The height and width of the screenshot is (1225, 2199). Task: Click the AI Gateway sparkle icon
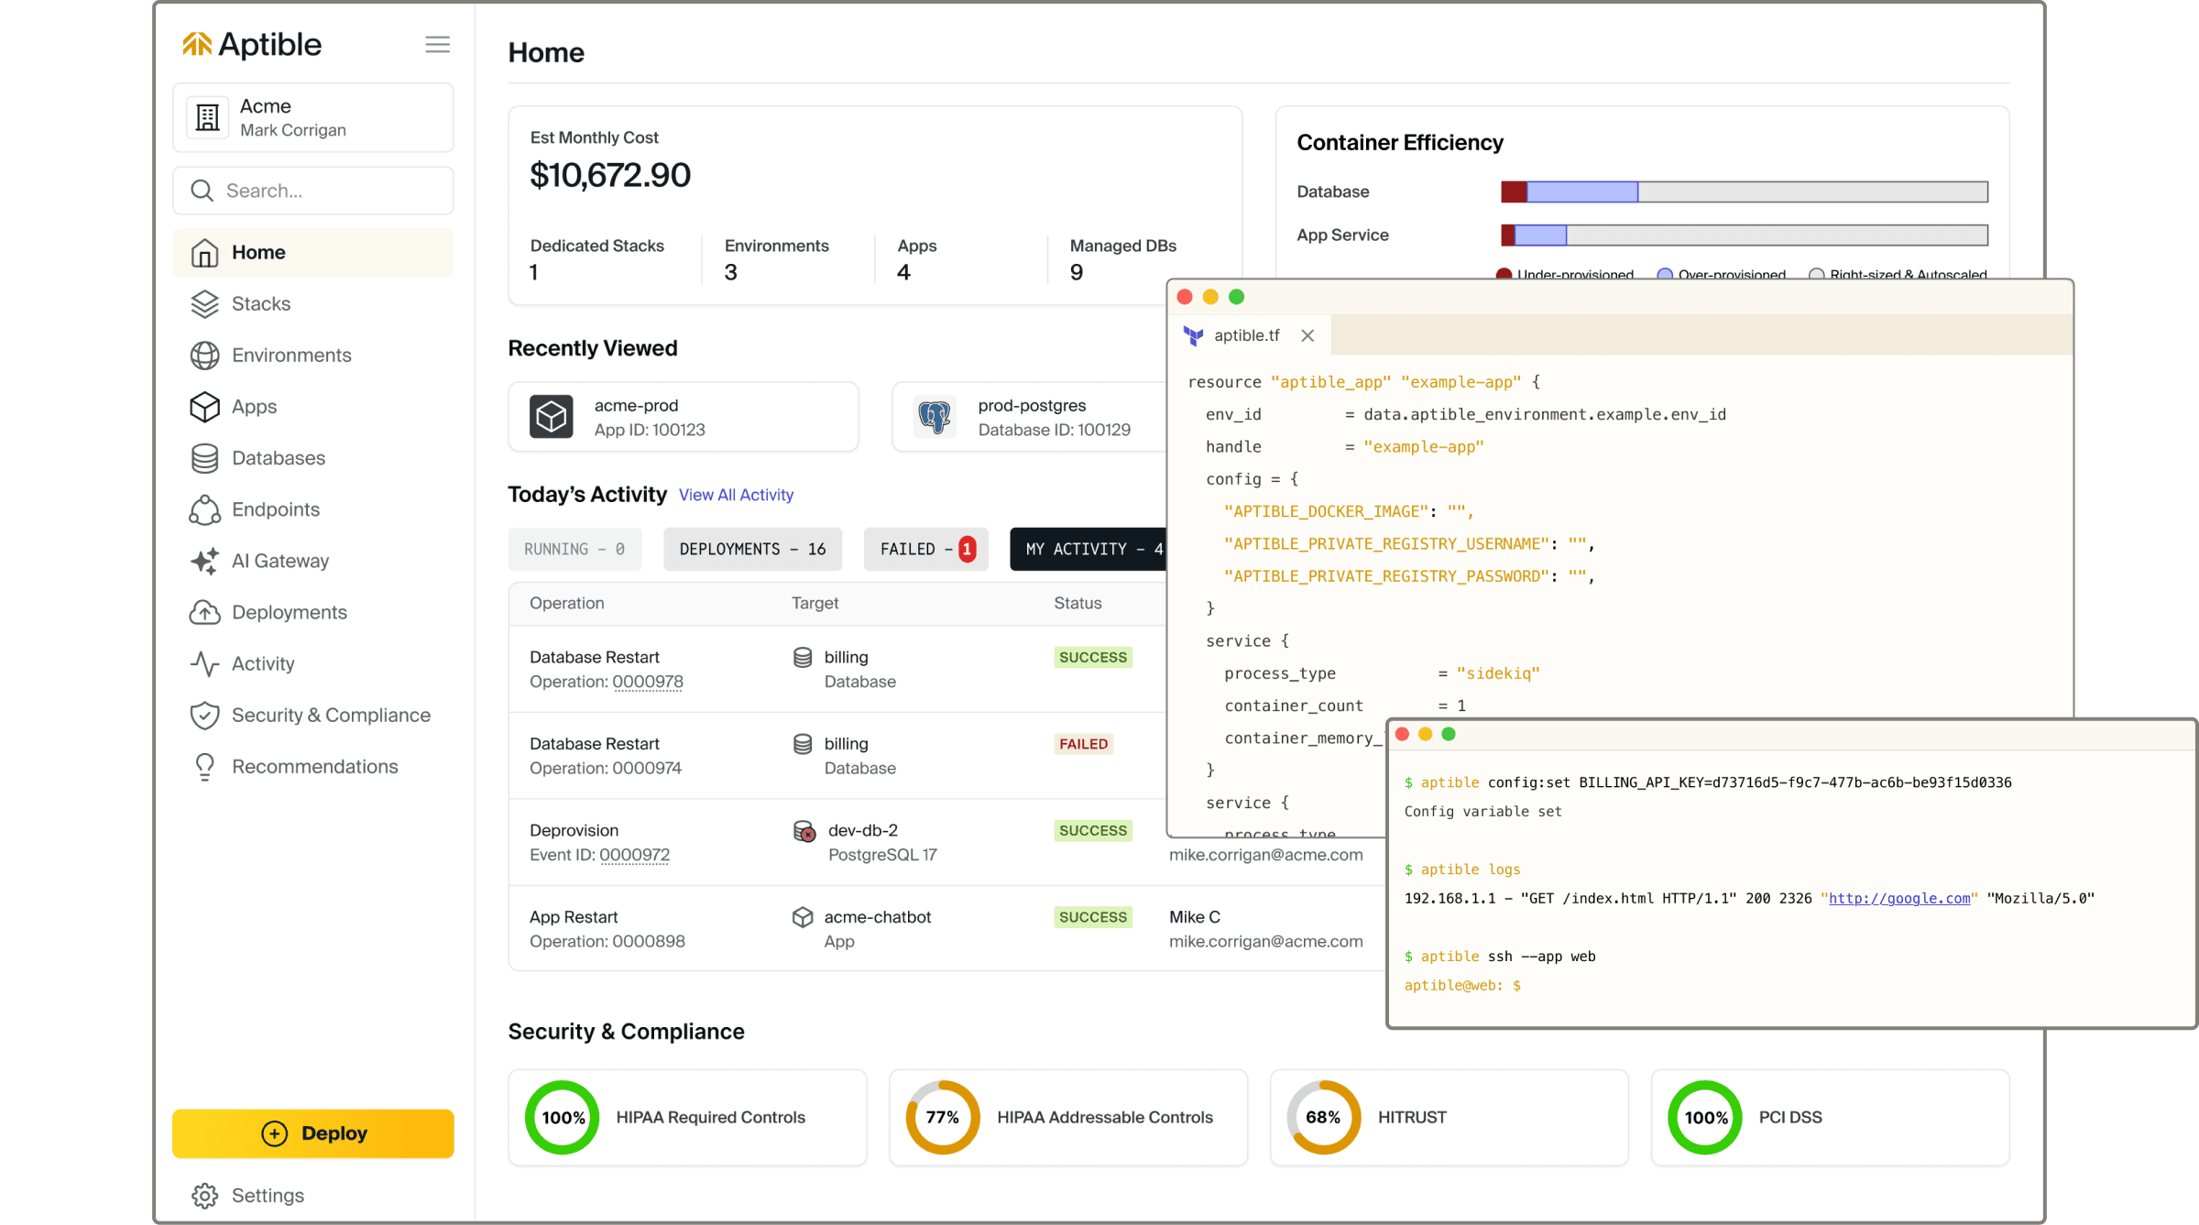click(204, 561)
